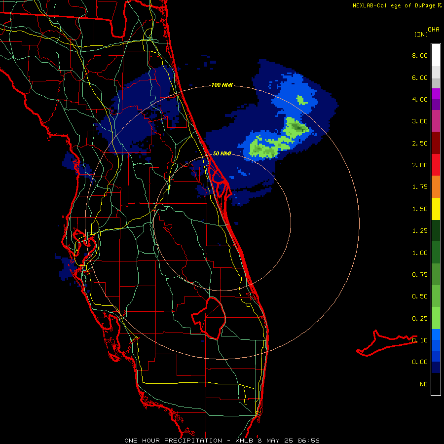Click the 0.50 legend value
This screenshot has width=444, height=444.
coord(420,296)
